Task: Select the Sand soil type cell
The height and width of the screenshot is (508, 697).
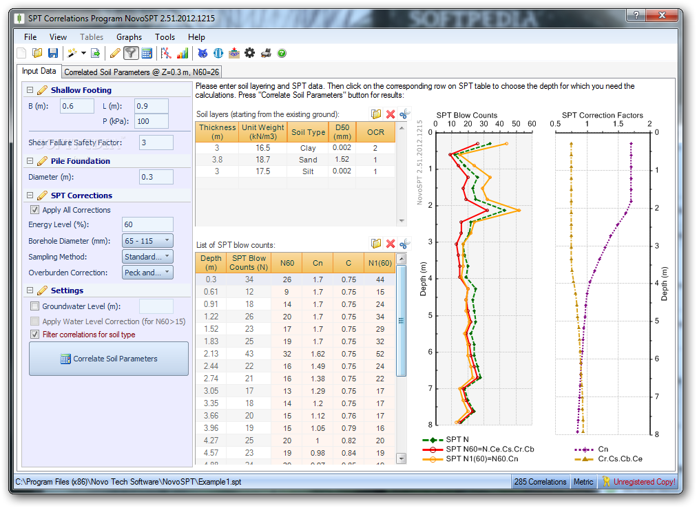Action: click(x=308, y=160)
